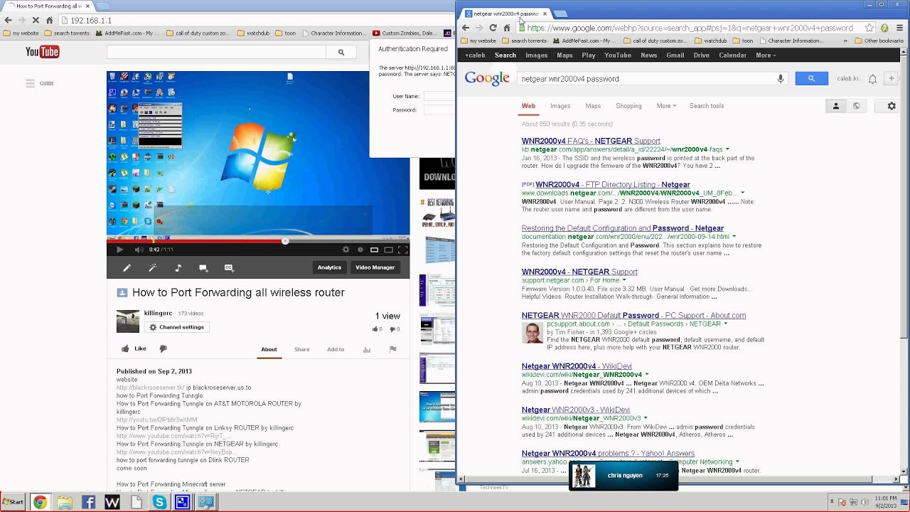Open YouTube in Google black bar
Screen dimensions: 910x512
coord(618,55)
